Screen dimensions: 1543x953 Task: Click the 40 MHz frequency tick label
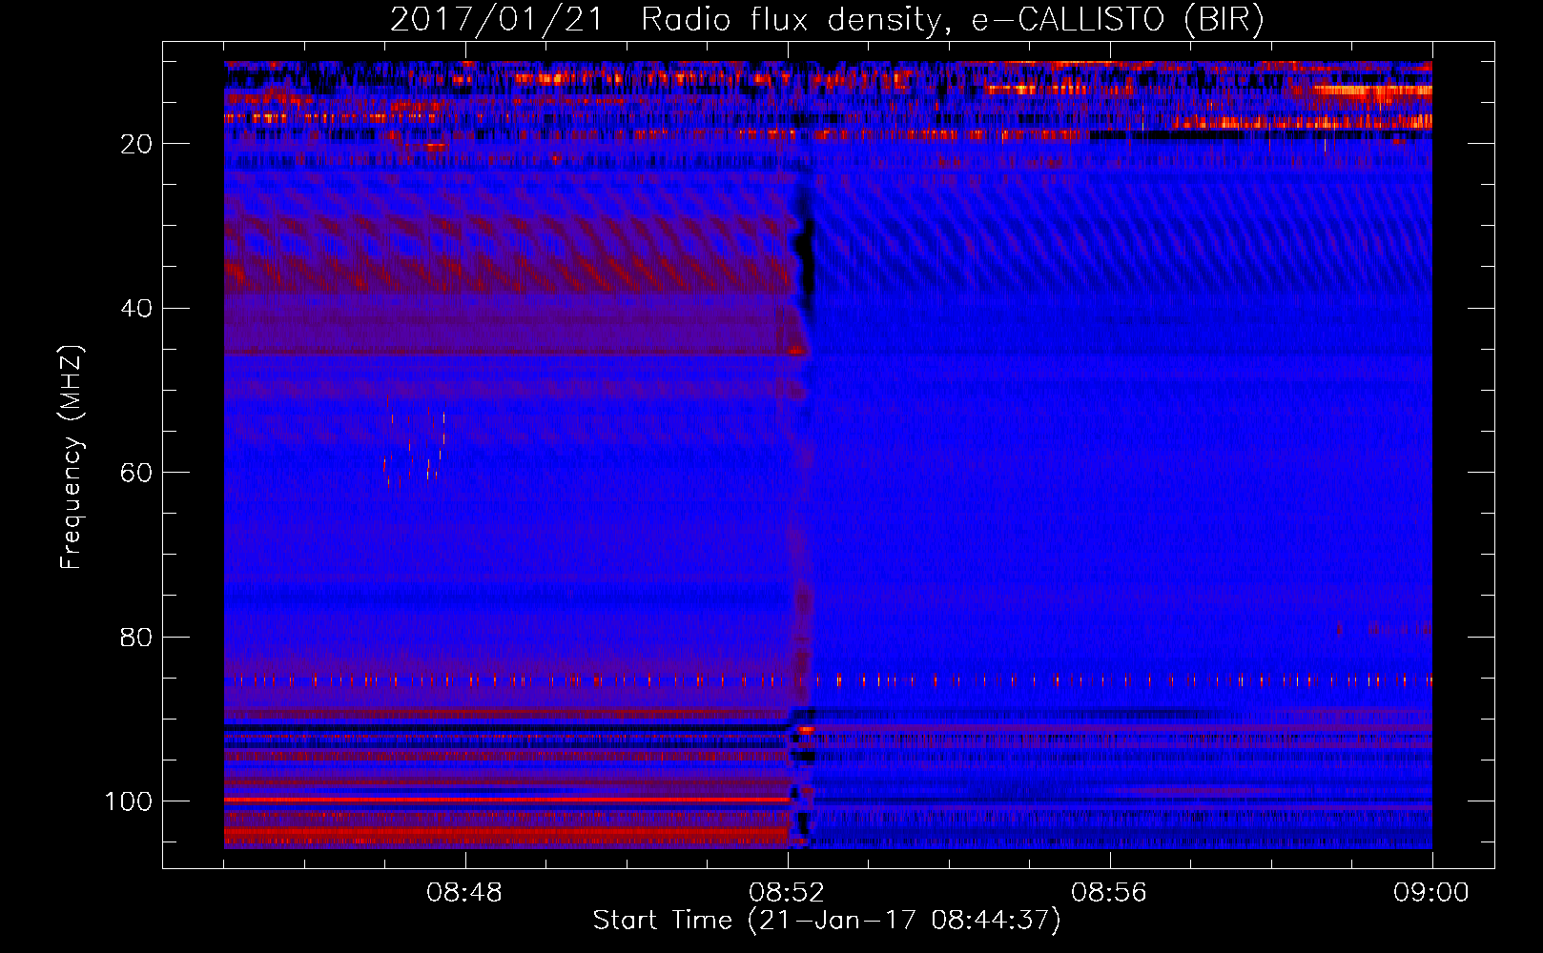point(136,309)
